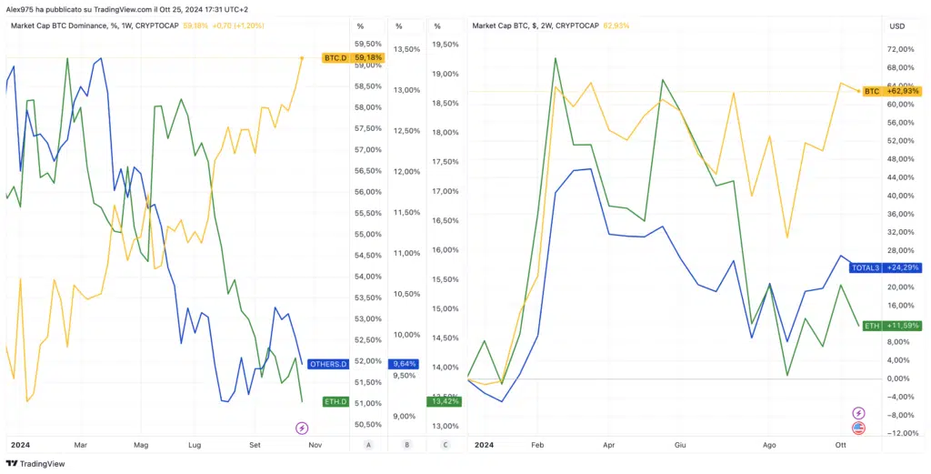This screenshot has height=474, width=931.
Task: Click the yellow BTC.D series label
Action: pos(335,58)
